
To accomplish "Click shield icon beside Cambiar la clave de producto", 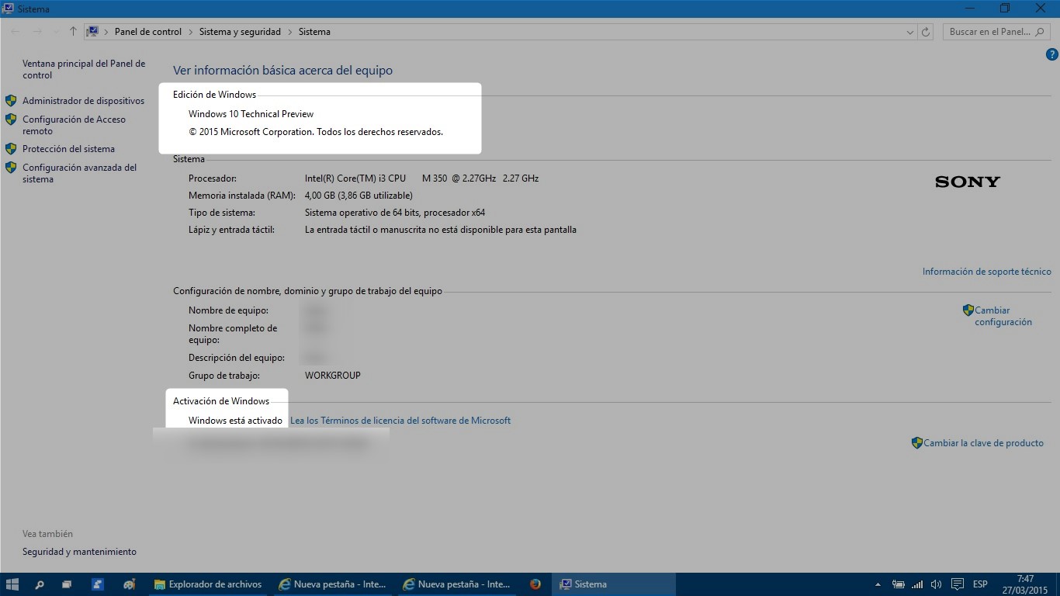I will (916, 442).
